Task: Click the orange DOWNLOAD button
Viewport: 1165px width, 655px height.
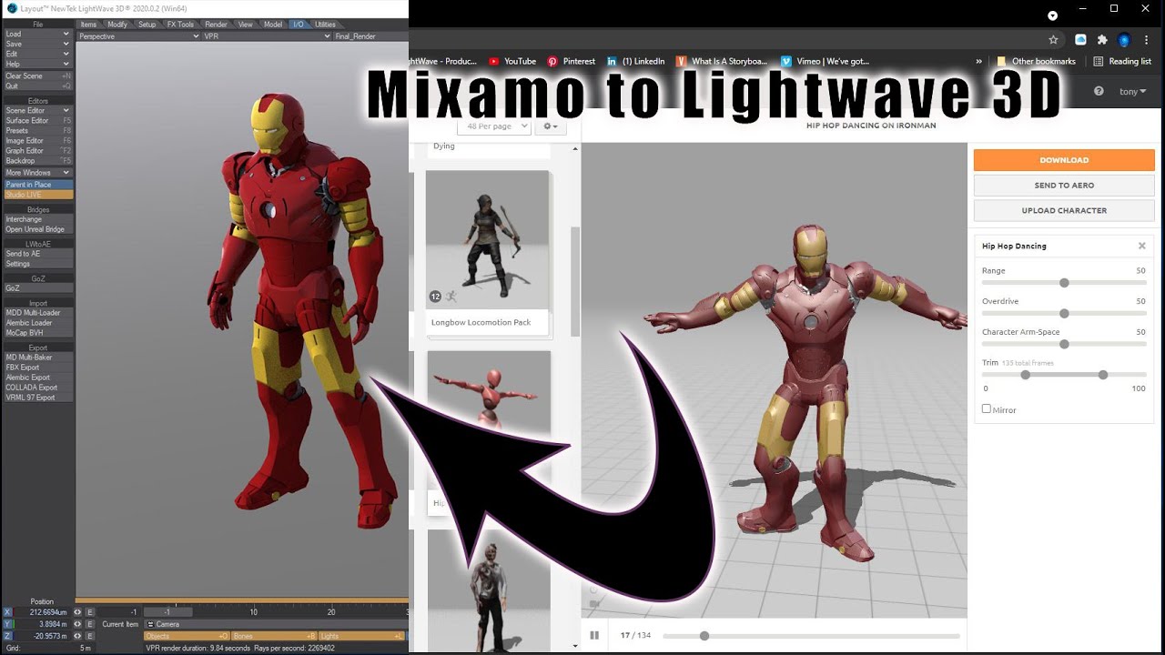Action: [x=1064, y=160]
